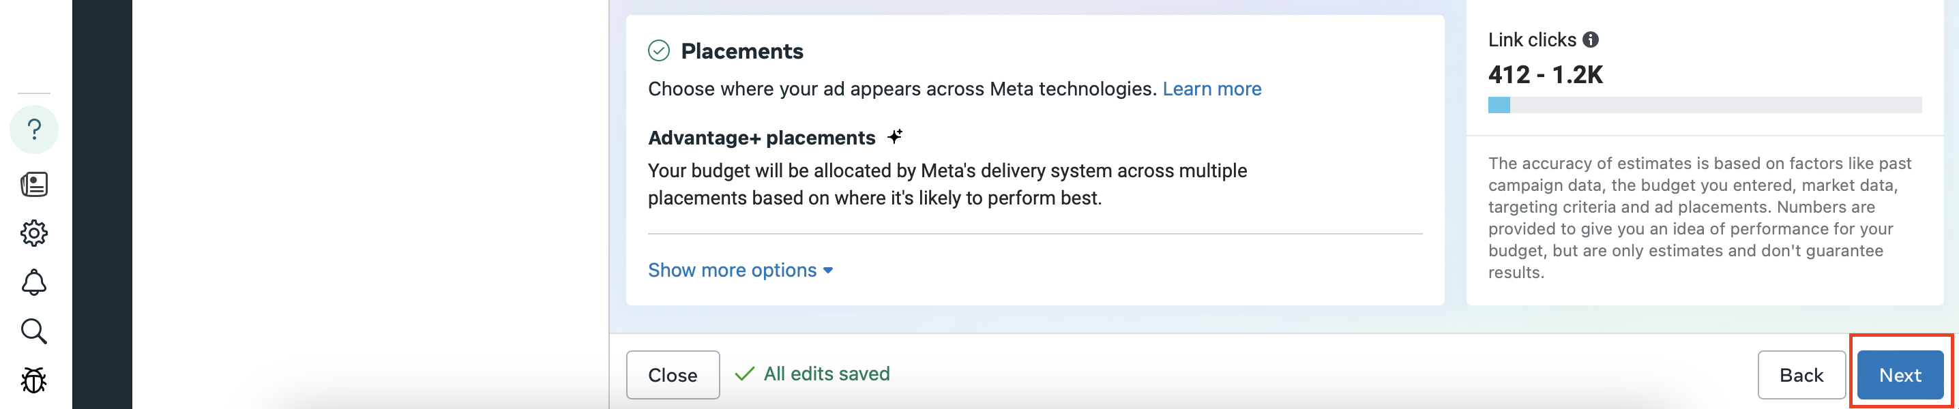Click the estimates accuracy disclaimer text
Image resolution: width=1959 pixels, height=409 pixels.
[x=1700, y=217]
